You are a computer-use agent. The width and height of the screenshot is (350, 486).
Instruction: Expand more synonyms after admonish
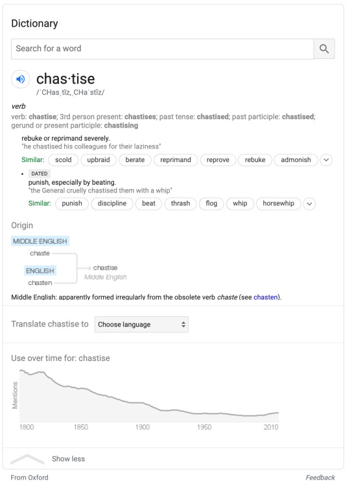[x=326, y=160]
